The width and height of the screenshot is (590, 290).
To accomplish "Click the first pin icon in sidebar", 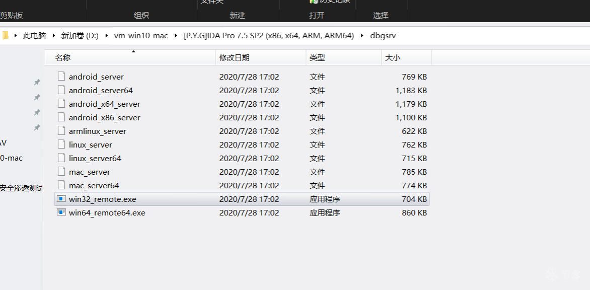I will 37,82.
